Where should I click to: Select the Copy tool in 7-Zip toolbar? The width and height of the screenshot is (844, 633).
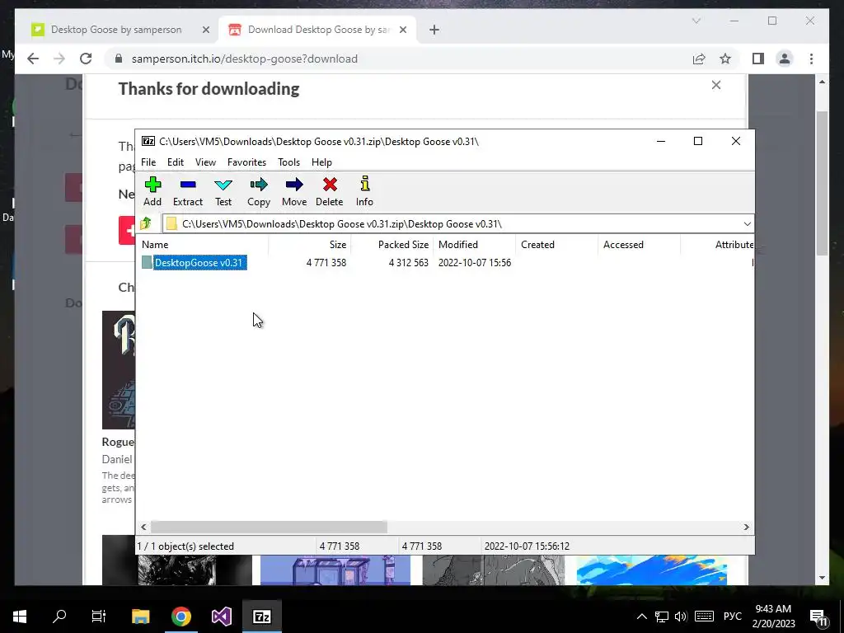[259, 191]
